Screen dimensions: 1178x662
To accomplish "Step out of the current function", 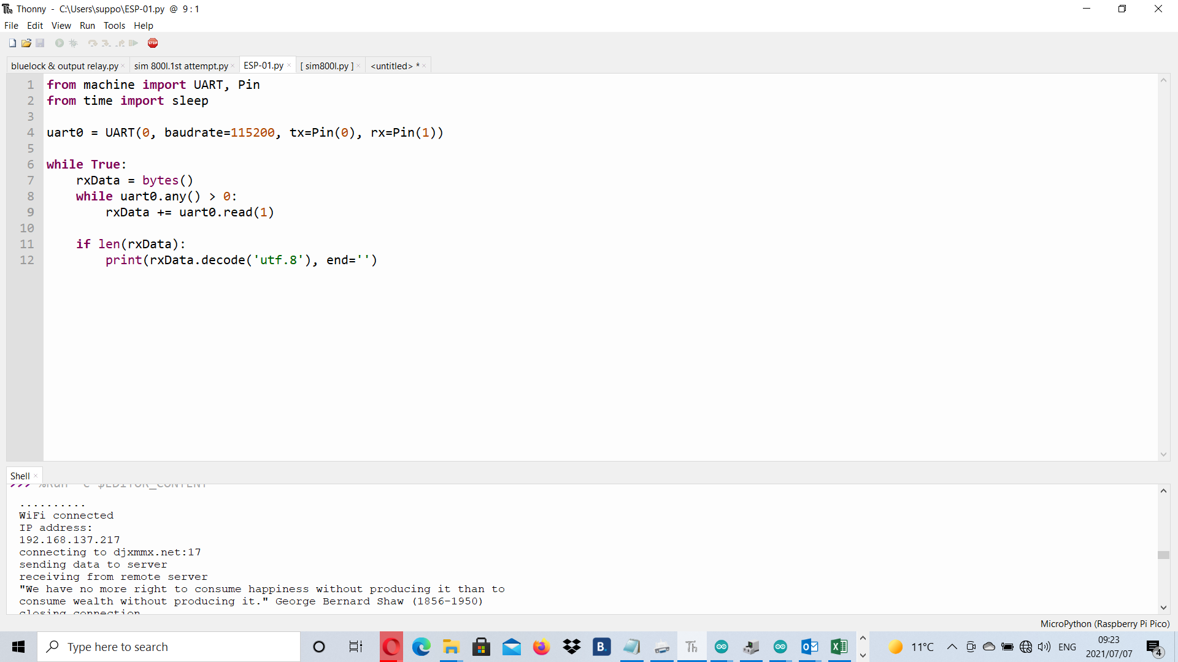I will 120,43.
